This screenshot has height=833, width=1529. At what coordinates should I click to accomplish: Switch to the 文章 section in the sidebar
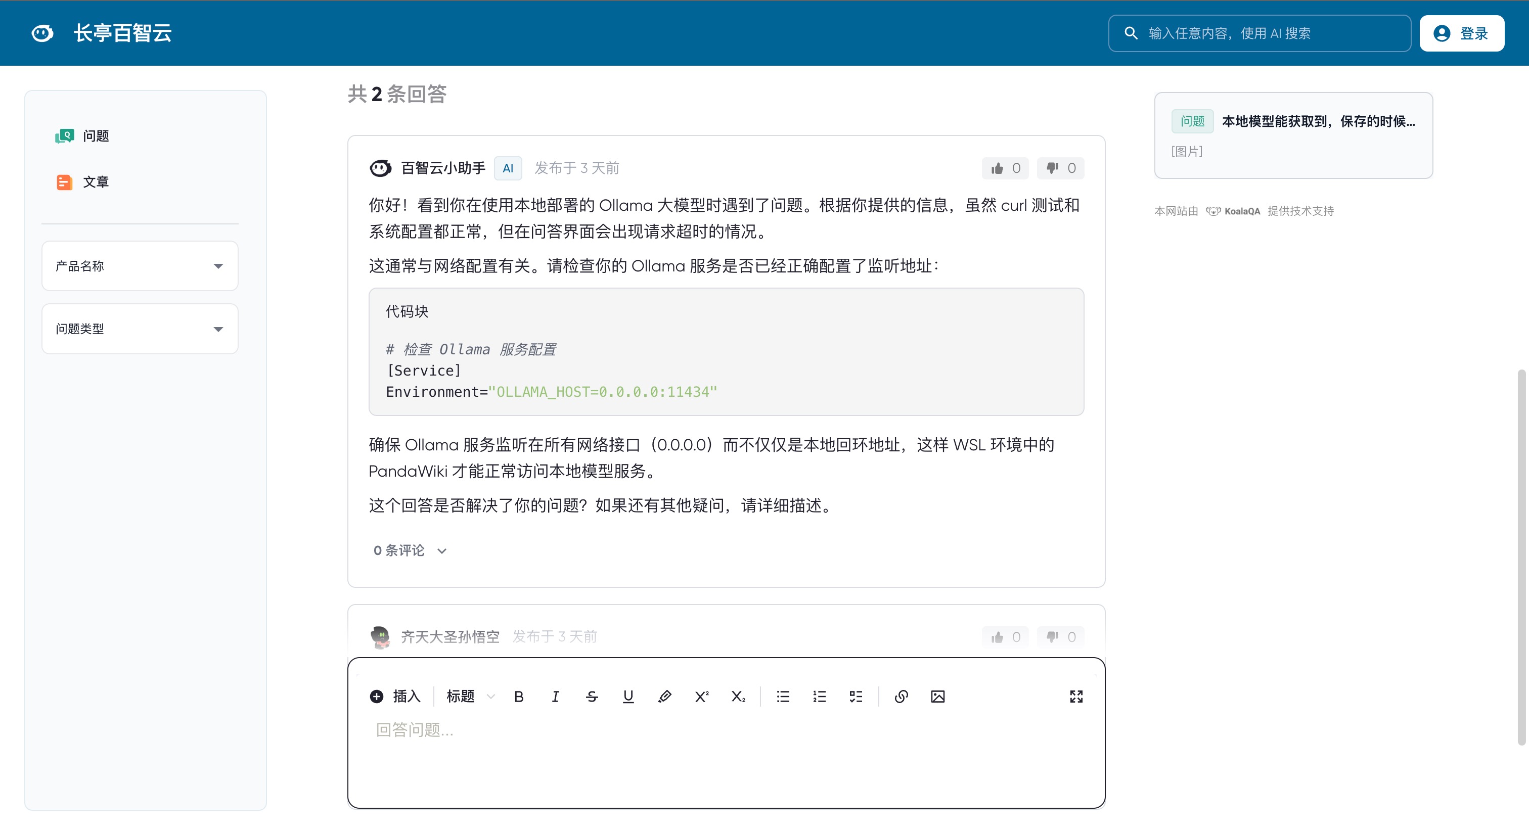pyautogui.click(x=96, y=182)
